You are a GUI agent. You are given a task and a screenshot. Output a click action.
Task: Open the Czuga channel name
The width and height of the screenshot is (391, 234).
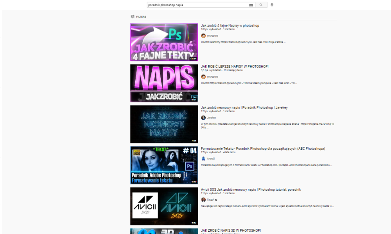210,200
